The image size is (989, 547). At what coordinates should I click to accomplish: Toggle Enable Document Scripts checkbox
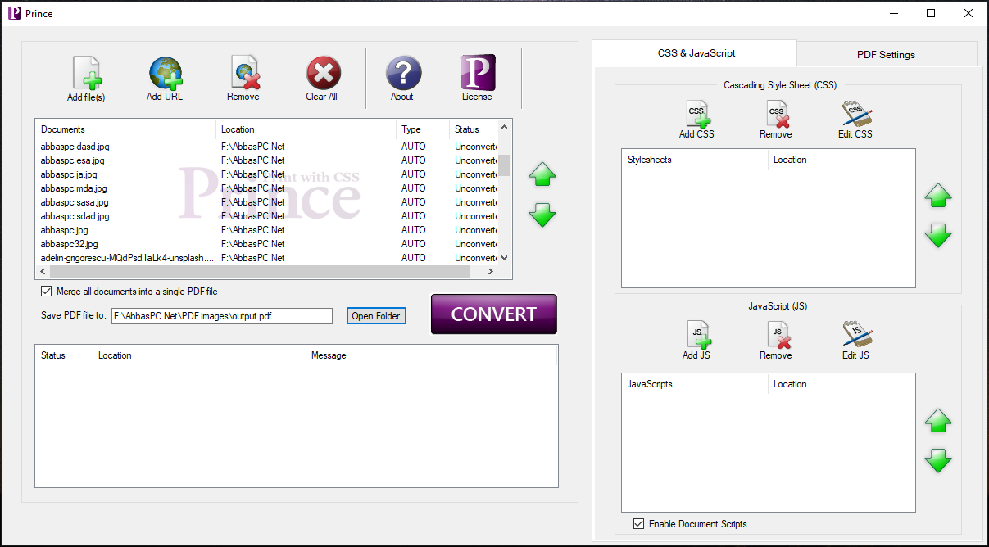click(x=639, y=524)
